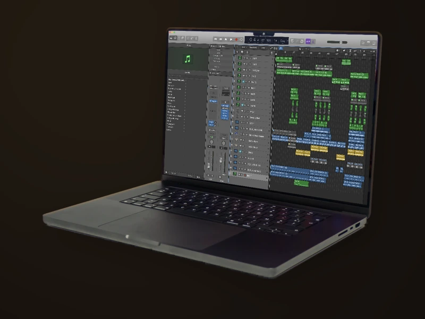Screen dimensions: 425x319
Task: Open Editors with the scissors button
Action: (x=196, y=38)
